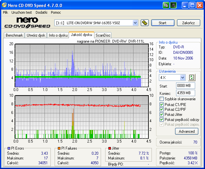
Task: Expand the LITE-ON drive selection dropdown
Action: [135, 23]
